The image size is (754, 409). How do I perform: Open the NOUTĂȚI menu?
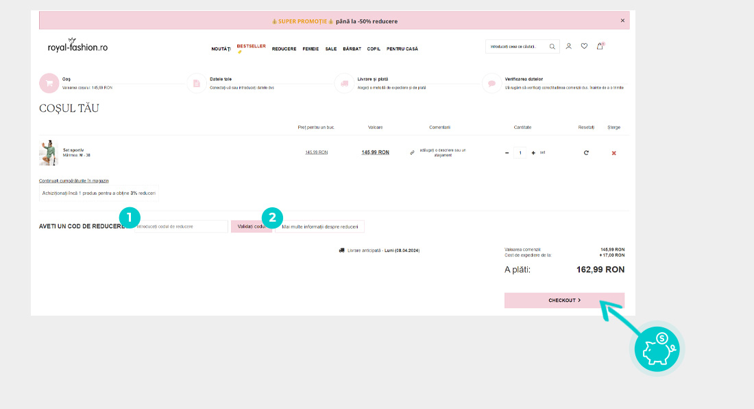tap(221, 49)
